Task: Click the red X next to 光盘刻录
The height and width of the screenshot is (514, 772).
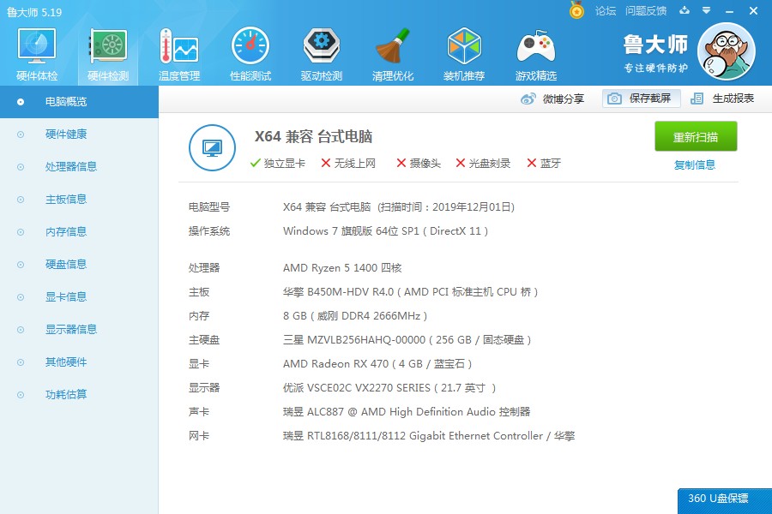Action: tap(461, 163)
